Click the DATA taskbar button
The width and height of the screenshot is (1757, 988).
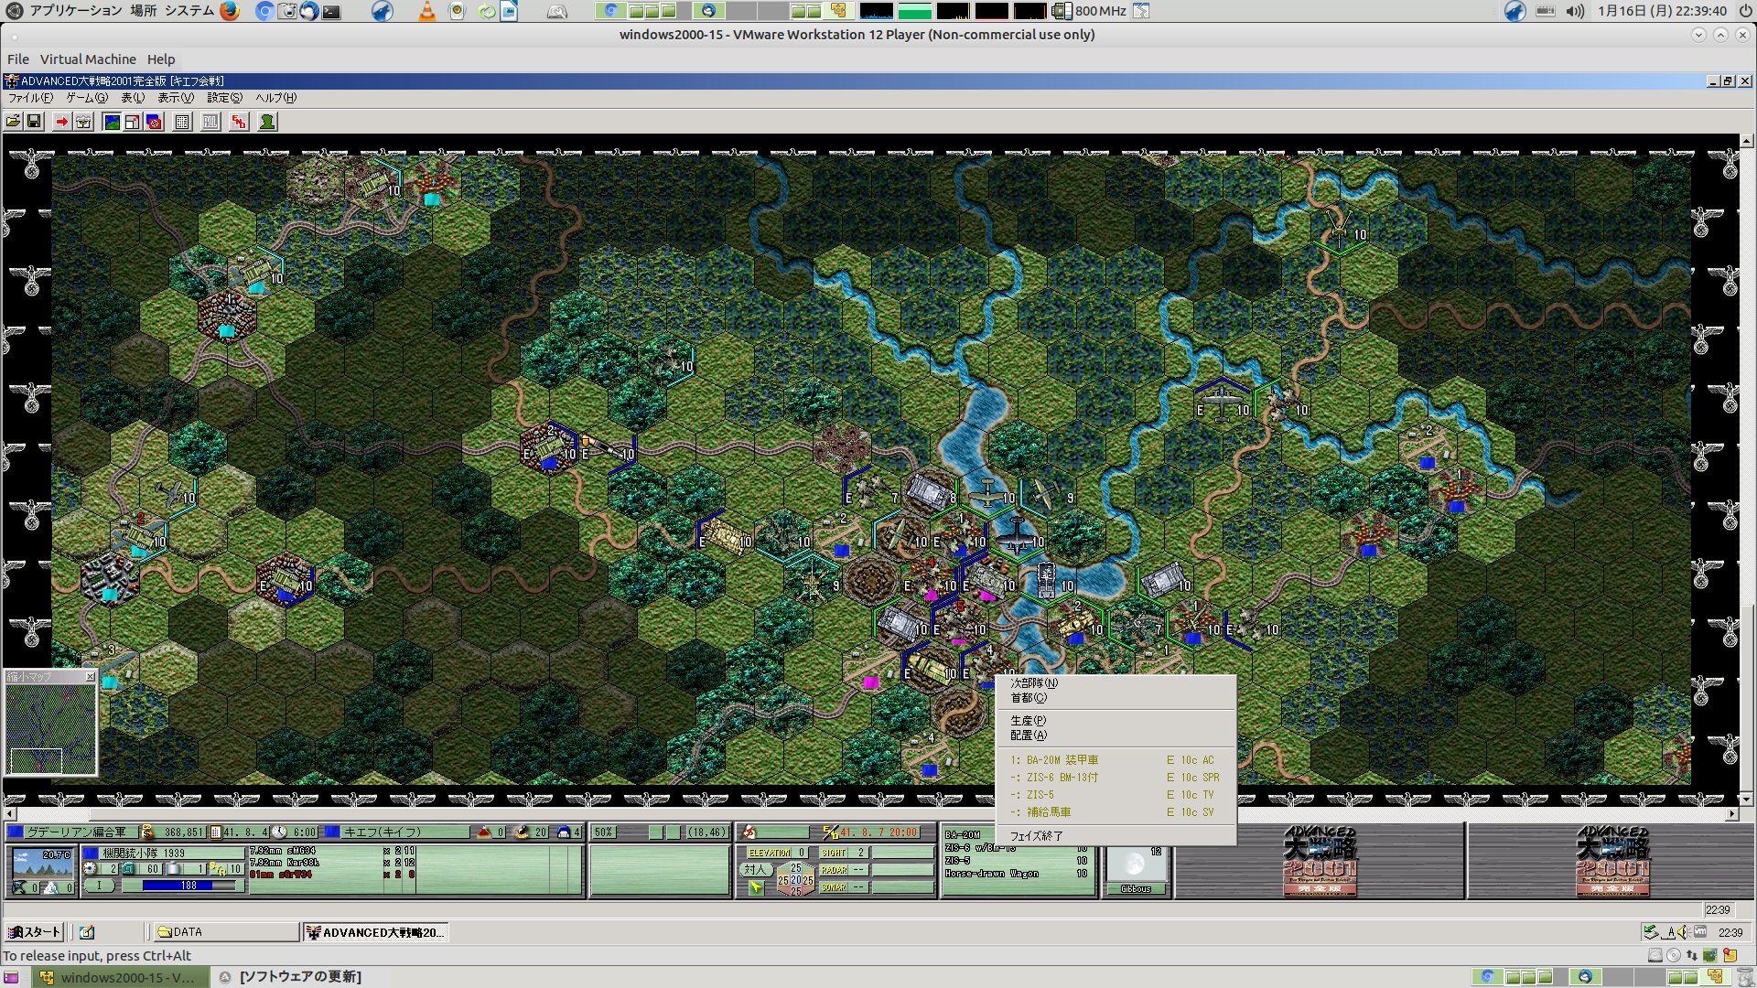225,932
